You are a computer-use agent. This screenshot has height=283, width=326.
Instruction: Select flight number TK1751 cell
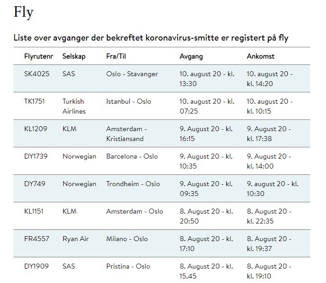point(34,101)
